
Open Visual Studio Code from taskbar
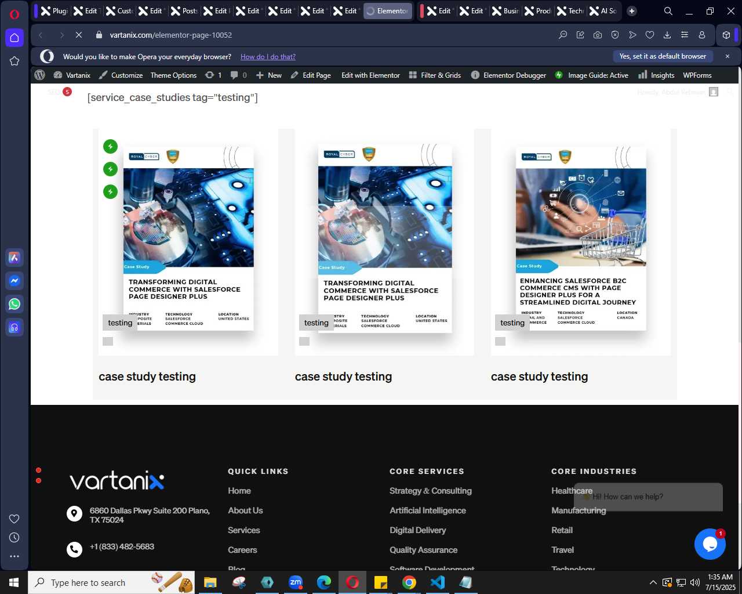pyautogui.click(x=438, y=582)
